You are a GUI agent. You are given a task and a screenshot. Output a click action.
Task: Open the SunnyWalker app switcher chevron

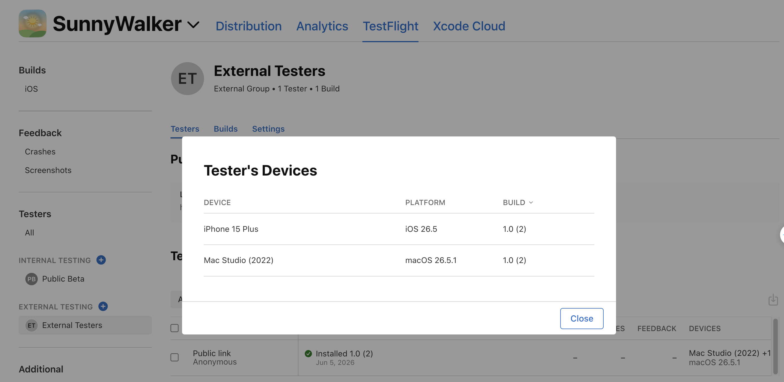pos(193,24)
